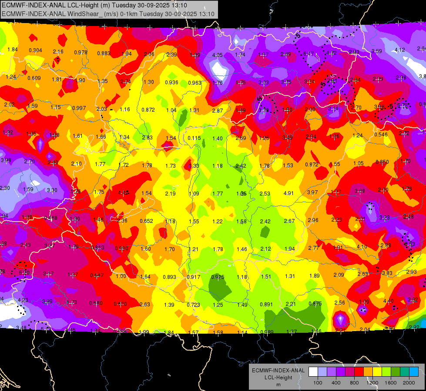Click the wind shear value 2.87
Viewport: 426px width, 391px height.
click(x=218, y=111)
